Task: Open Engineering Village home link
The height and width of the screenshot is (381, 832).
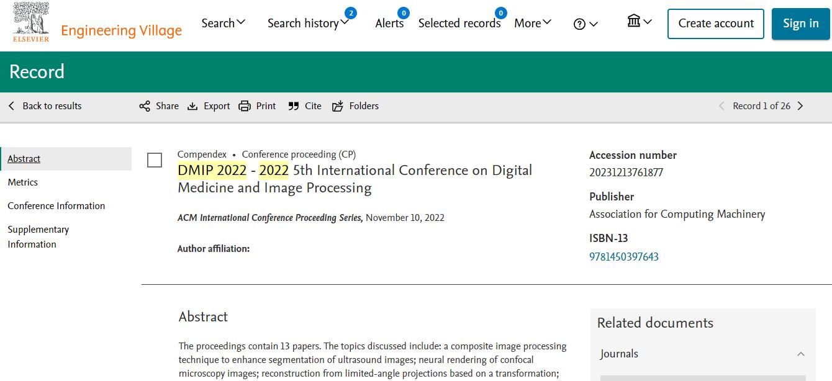Action: pos(122,30)
